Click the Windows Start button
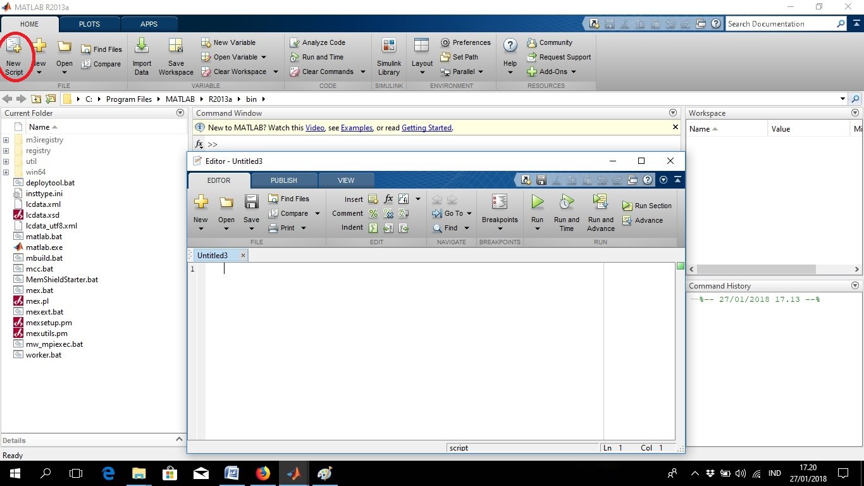Viewport: 864px width, 486px height. tap(15, 473)
